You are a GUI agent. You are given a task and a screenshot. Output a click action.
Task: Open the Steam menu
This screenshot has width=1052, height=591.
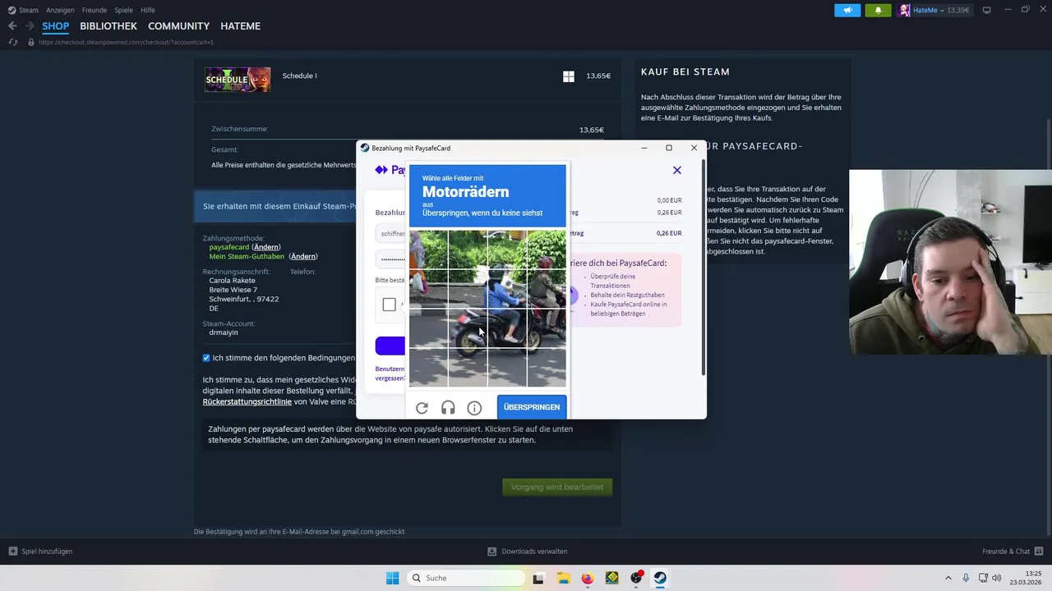(x=29, y=10)
